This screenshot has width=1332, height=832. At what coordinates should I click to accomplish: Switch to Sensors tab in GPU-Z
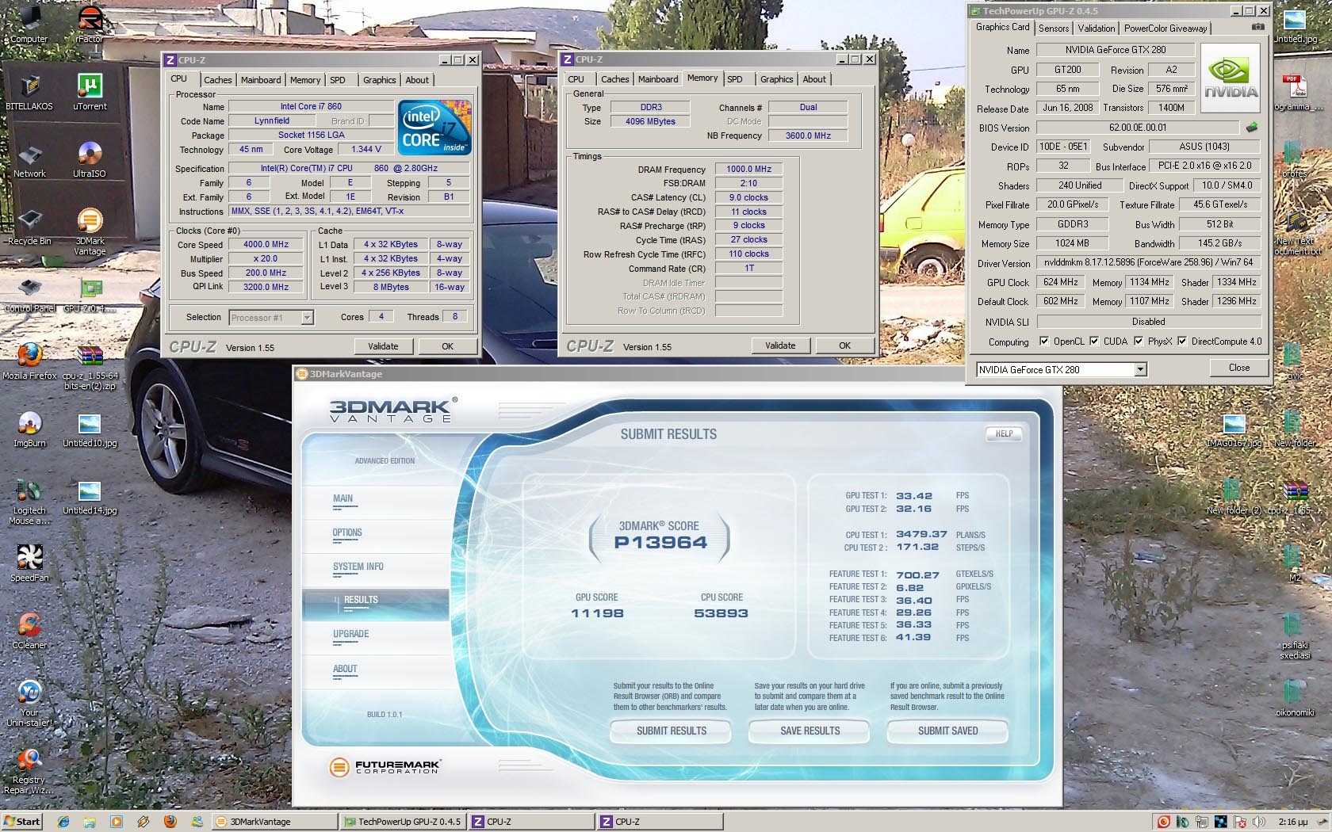pyautogui.click(x=1053, y=28)
